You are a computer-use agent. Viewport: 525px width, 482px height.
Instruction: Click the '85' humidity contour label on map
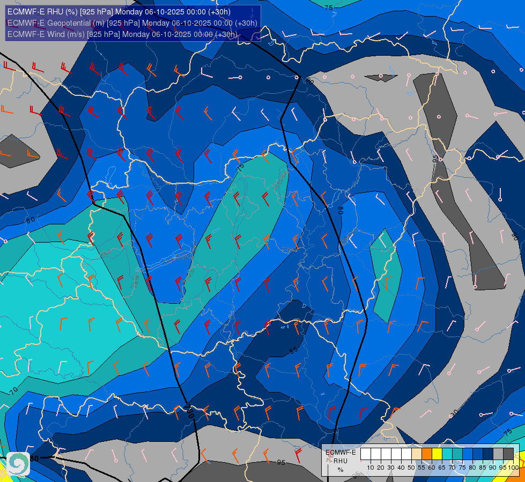294,350
